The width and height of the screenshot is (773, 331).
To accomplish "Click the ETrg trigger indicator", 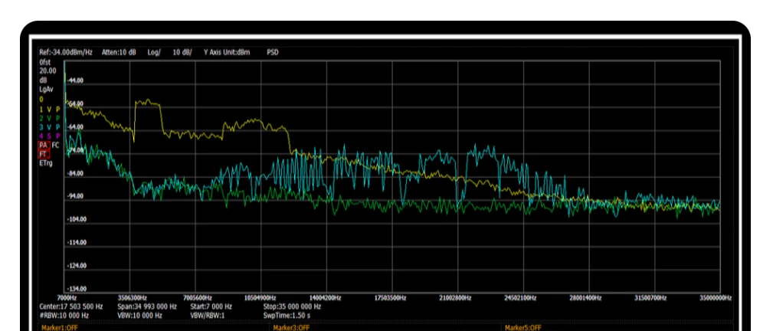I will pos(46,162).
